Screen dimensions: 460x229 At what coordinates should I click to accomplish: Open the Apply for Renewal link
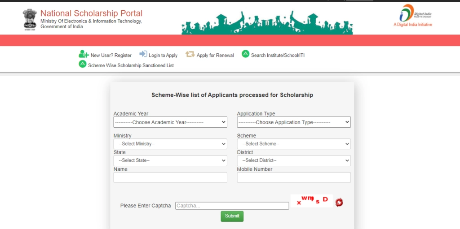[215, 56]
